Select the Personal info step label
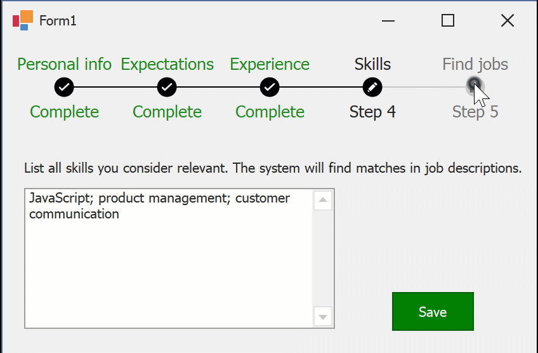This screenshot has height=353, width=538. pos(64,64)
